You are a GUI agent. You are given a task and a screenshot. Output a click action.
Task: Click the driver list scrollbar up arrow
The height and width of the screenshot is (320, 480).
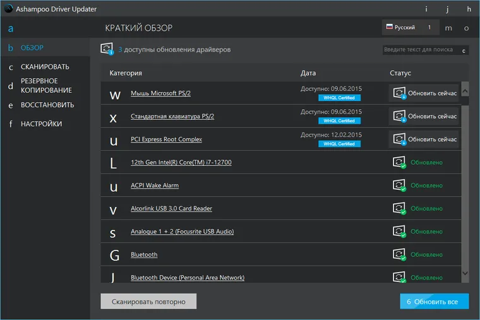coord(465,90)
